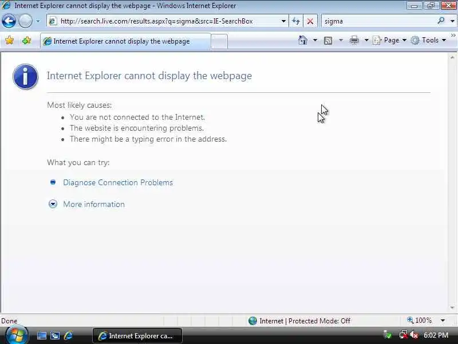Click the Forward navigation button
Viewport: 458px width, 344px height.
coord(25,21)
